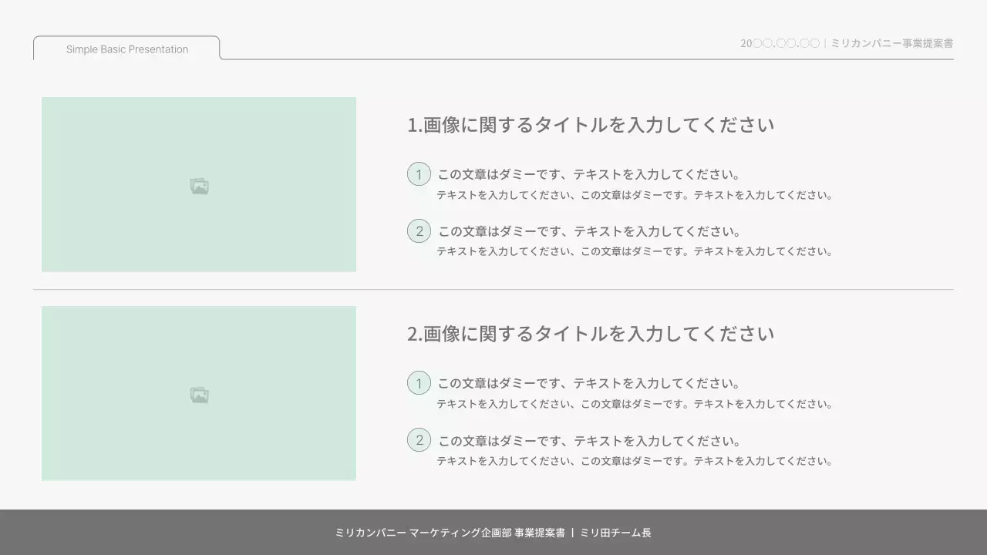Screen dimensions: 987x555
Task: Select the circled number 1 under first title
Action: [419, 173]
